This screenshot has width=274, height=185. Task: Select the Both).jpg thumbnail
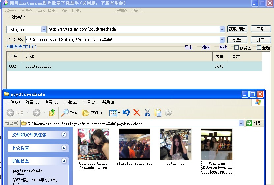tap(176, 144)
